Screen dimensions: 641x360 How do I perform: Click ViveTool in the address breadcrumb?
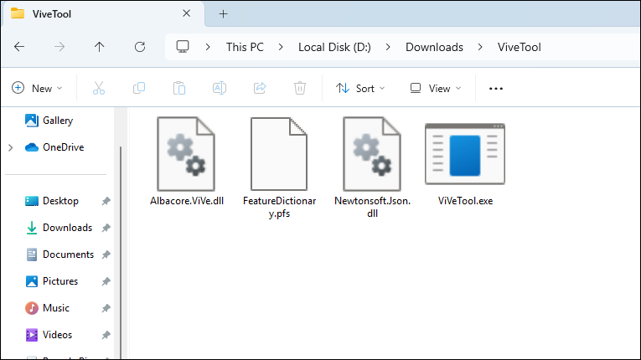520,47
